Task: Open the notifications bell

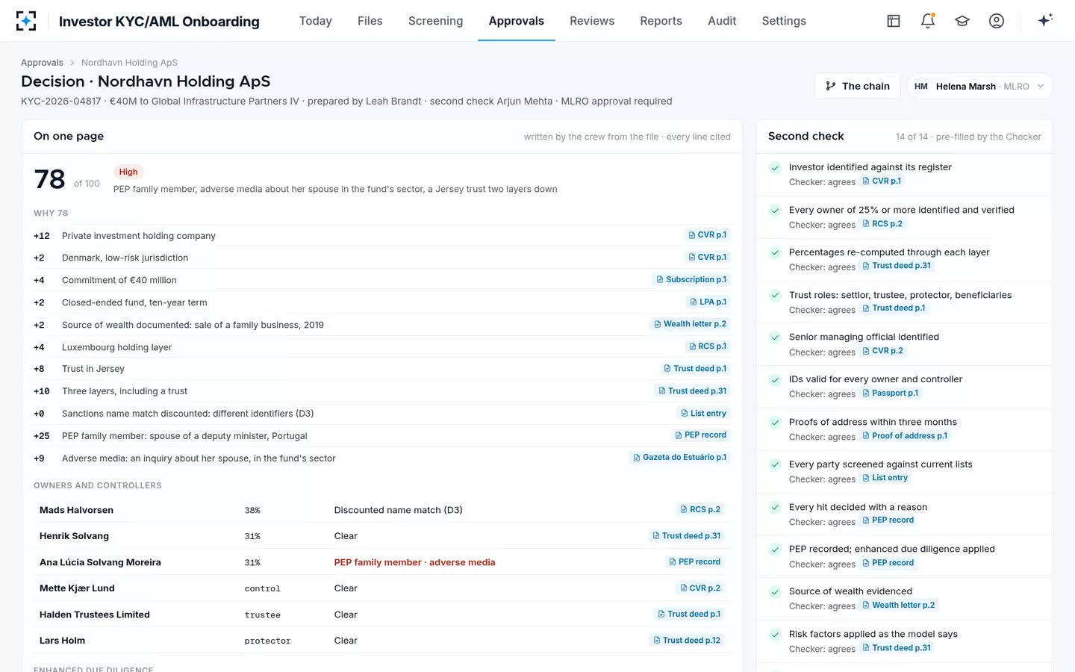Action: pyautogui.click(x=928, y=21)
